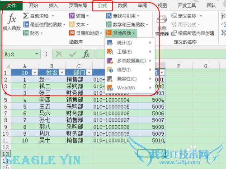Click the 根据所选内容创建 icon
Screen dimensions: 226x169
174,33
